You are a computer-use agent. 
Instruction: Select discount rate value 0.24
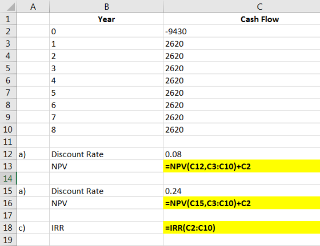(242, 191)
